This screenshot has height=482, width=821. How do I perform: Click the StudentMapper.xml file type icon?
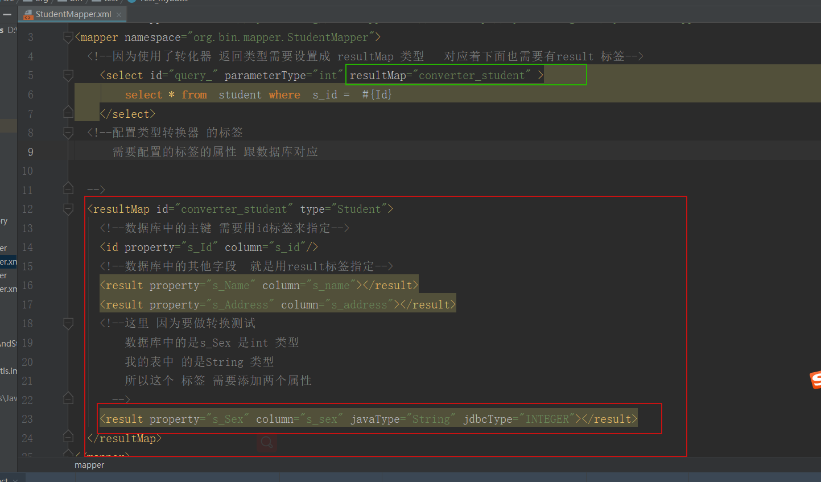click(x=28, y=14)
